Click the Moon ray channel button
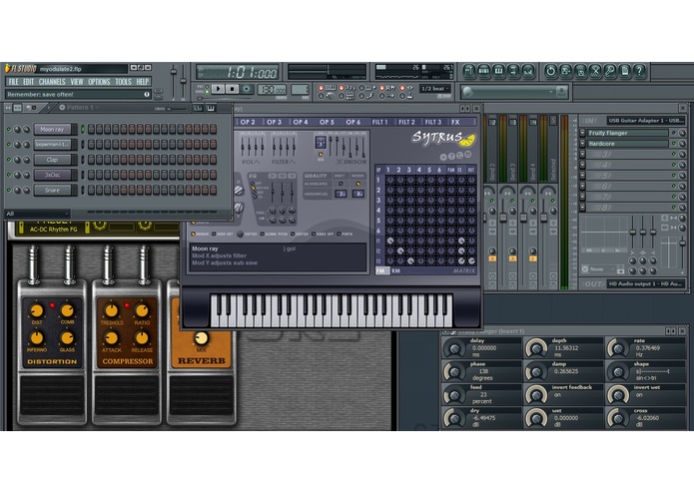The width and height of the screenshot is (694, 493). (x=52, y=129)
